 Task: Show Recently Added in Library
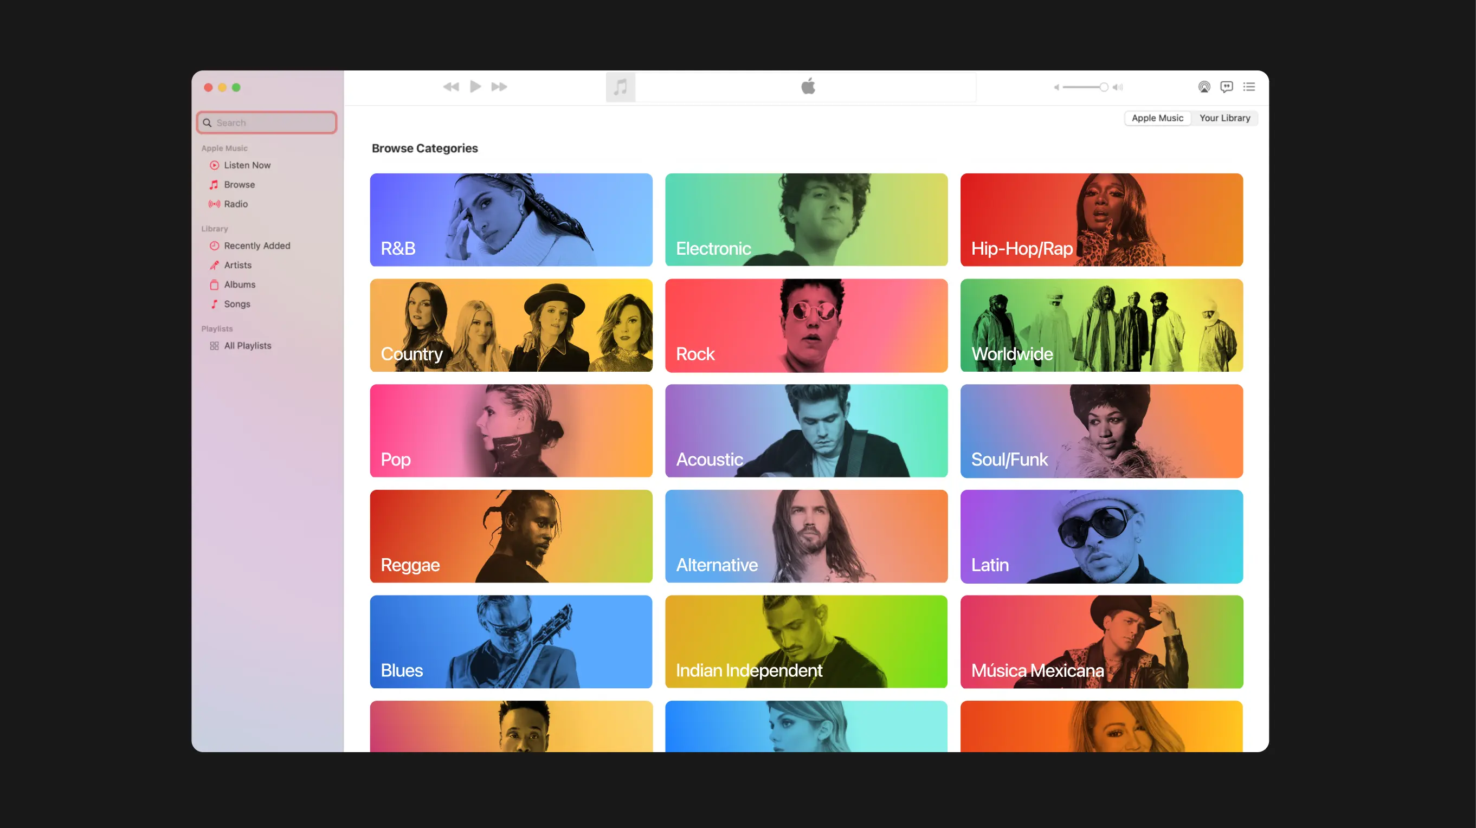[257, 245]
